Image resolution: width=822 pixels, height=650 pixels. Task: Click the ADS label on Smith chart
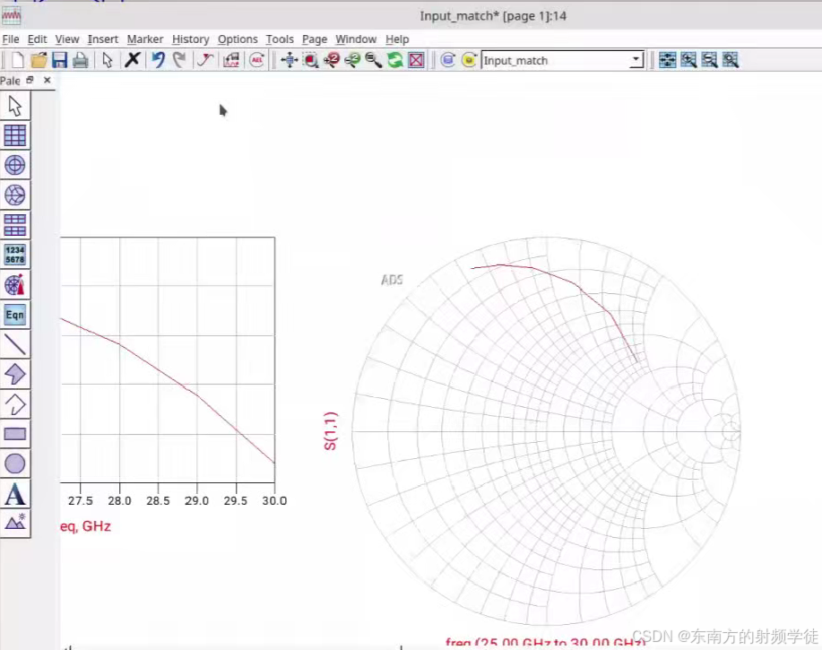(x=392, y=280)
